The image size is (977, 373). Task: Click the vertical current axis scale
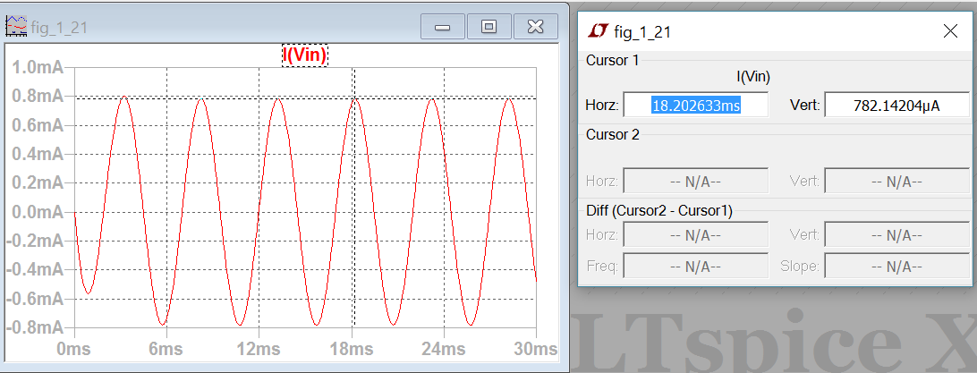[38, 197]
